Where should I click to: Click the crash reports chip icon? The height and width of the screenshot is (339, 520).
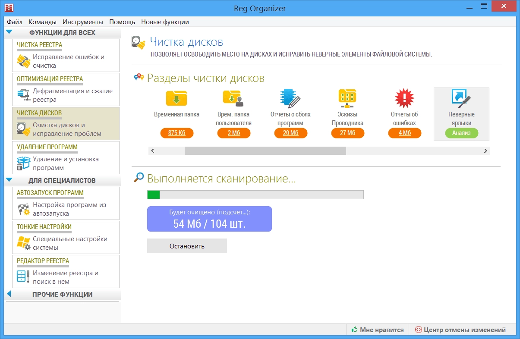(290, 98)
